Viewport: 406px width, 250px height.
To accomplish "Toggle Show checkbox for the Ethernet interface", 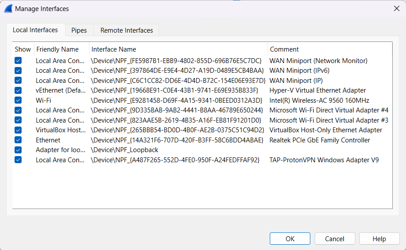I will (18, 140).
